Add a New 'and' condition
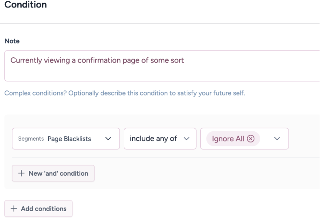324x224 pixels. pos(53,173)
